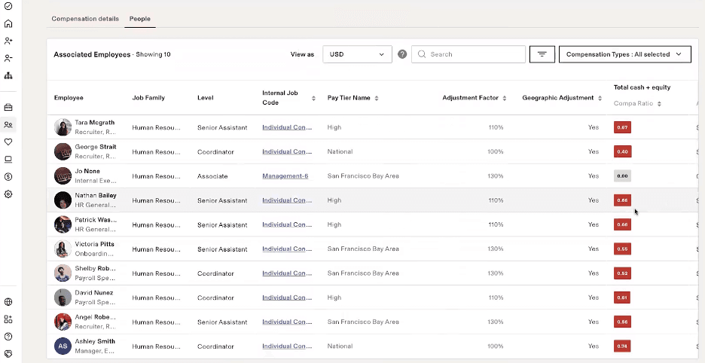Click Ashley Smith's red 0.74 compa ratio badge

point(622,346)
